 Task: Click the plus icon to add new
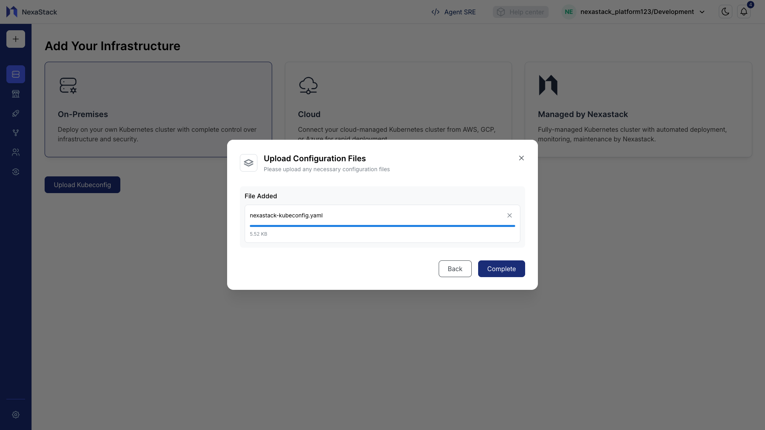(x=16, y=39)
